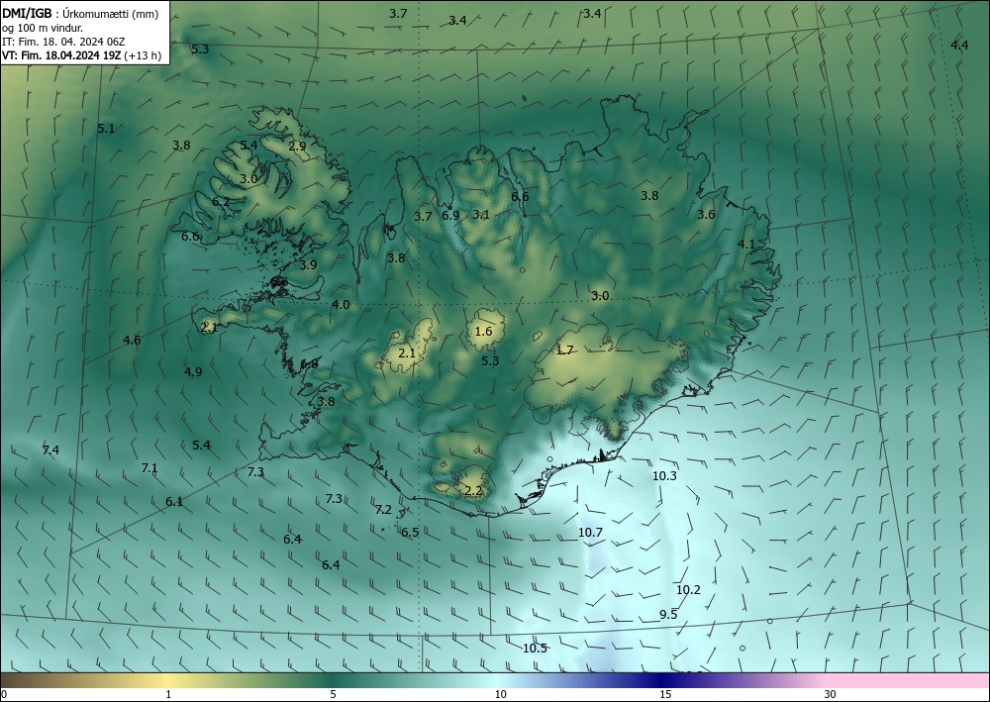Select the value 4.1 on the east coast

tap(746, 245)
